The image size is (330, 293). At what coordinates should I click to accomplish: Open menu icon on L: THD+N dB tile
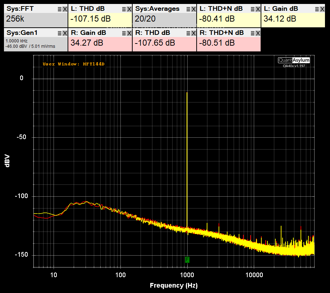pos(253,9)
